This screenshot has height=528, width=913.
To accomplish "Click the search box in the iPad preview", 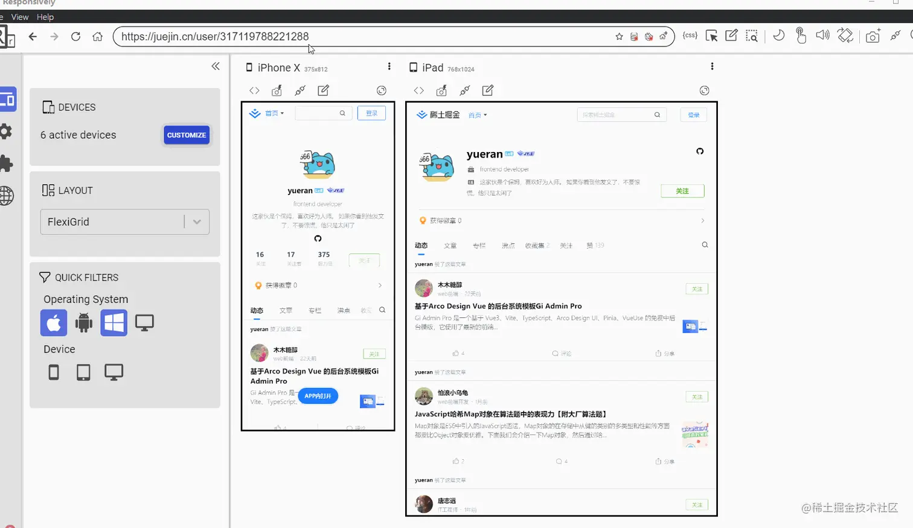I will point(621,115).
